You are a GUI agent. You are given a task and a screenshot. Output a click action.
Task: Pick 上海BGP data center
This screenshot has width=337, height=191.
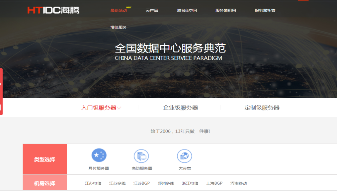tap(214, 183)
